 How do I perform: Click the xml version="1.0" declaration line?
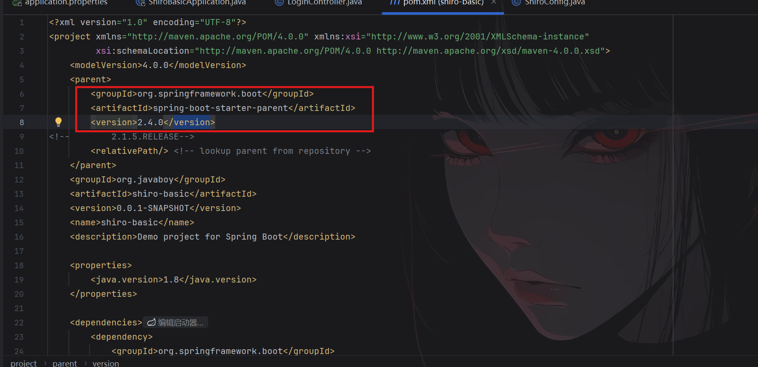[148, 22]
